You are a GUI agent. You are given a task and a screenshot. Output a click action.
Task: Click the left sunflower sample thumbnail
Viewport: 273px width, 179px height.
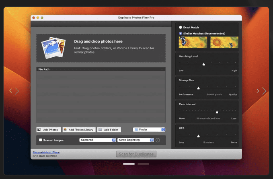coord(193,42)
